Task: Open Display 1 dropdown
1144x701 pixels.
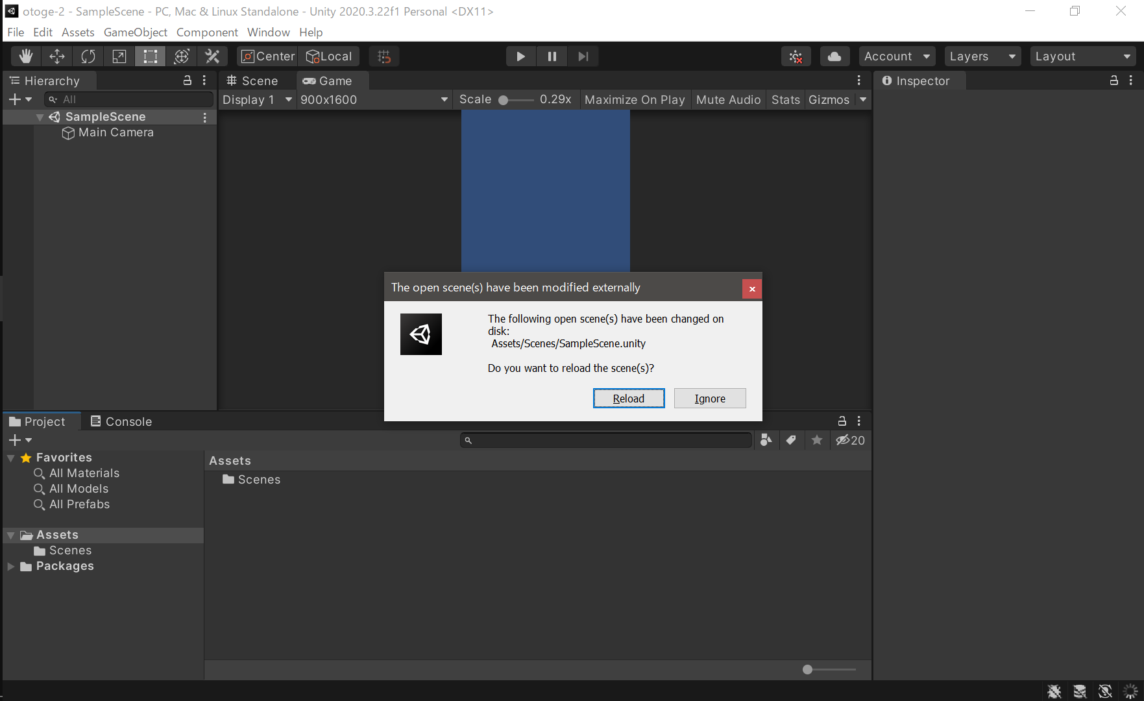Action: pos(257,99)
